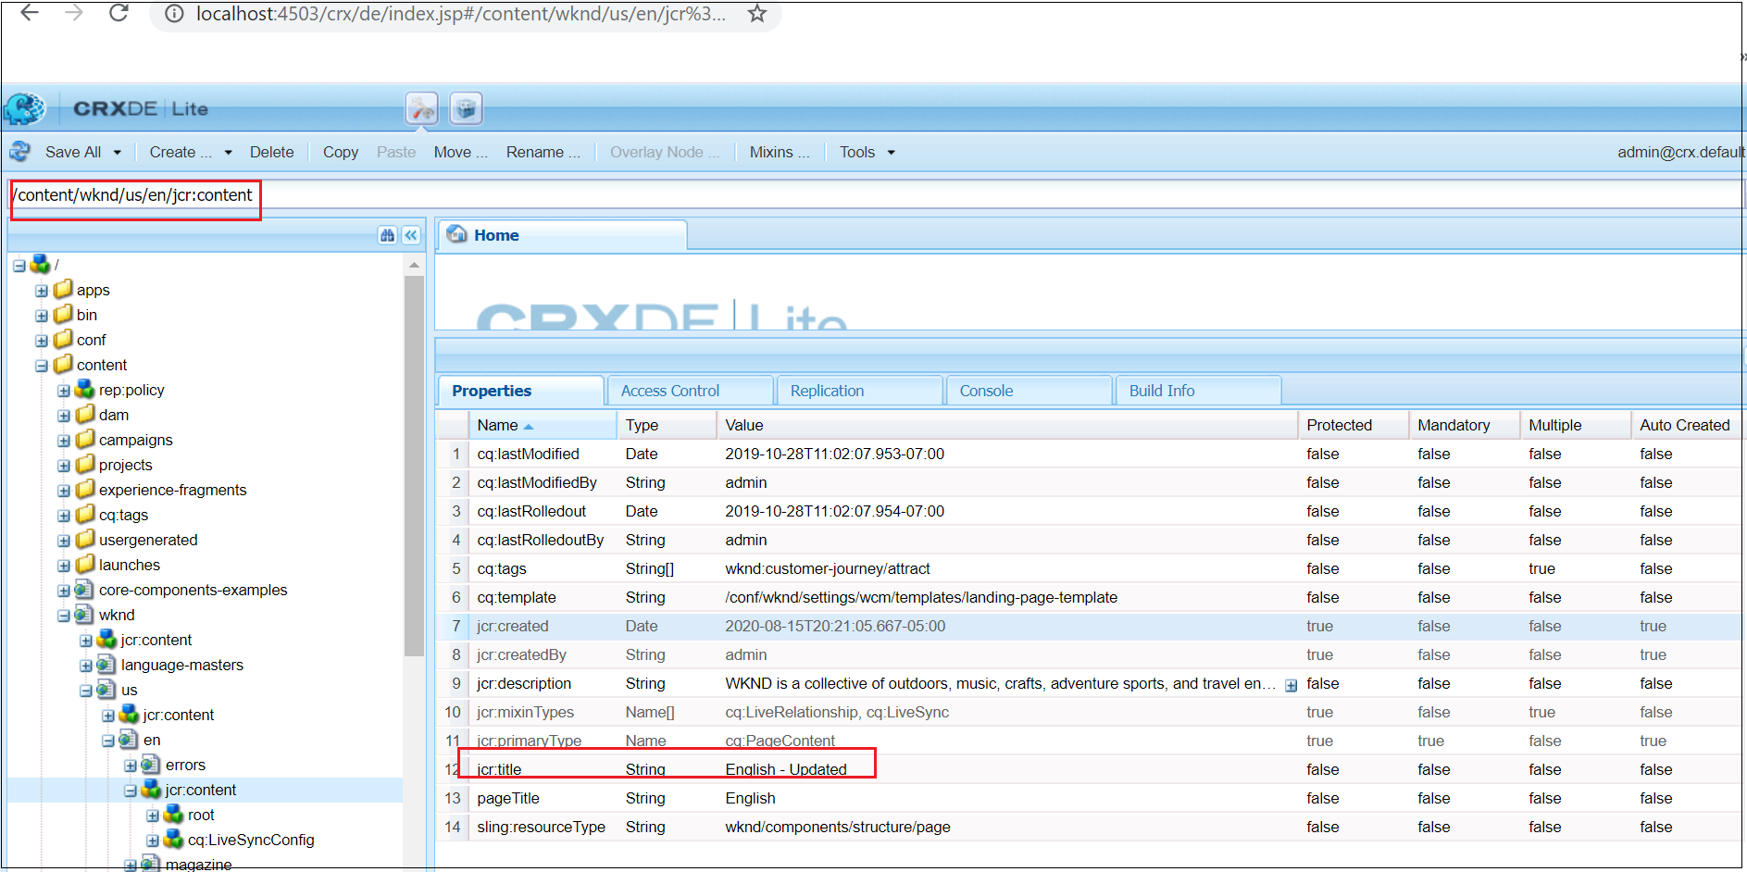Select the Home tab
This screenshot has width=1747, height=872.
click(x=562, y=235)
